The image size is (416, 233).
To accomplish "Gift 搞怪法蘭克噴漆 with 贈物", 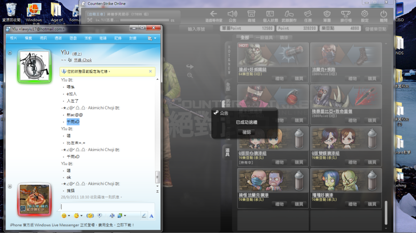I will point(280,204).
